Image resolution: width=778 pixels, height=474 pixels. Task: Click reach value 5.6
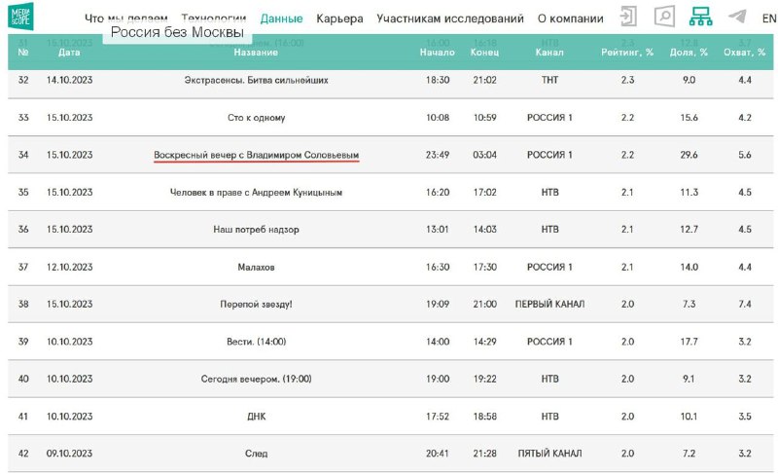[744, 155]
